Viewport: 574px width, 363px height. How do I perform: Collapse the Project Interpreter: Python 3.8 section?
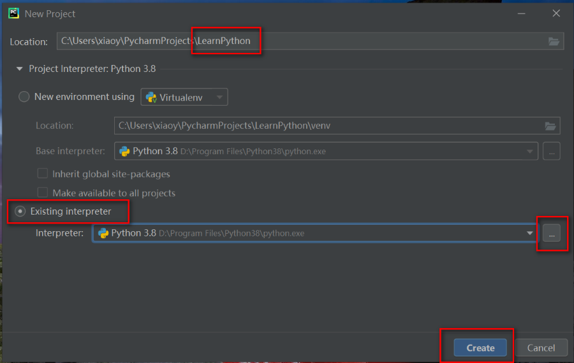pos(19,69)
